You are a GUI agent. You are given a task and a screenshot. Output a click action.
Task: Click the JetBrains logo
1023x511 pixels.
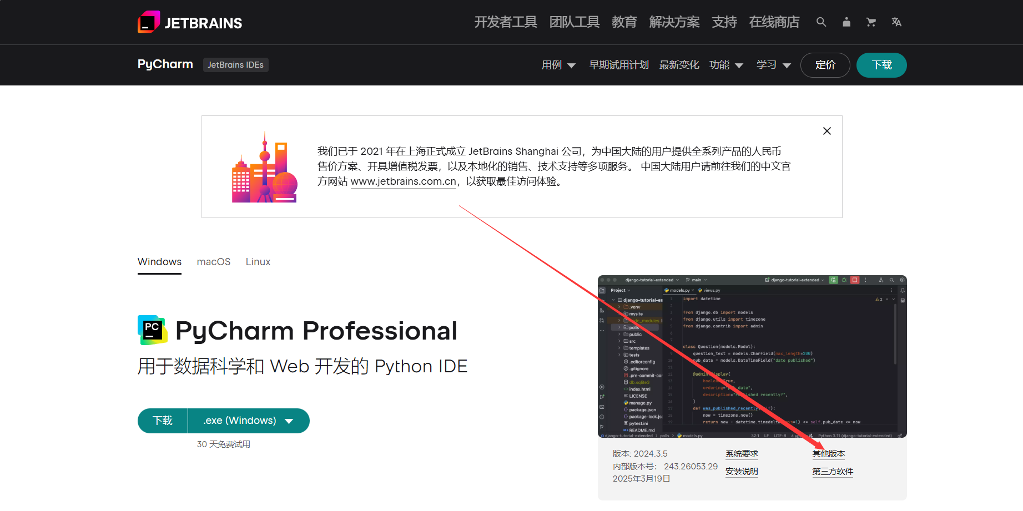[190, 22]
